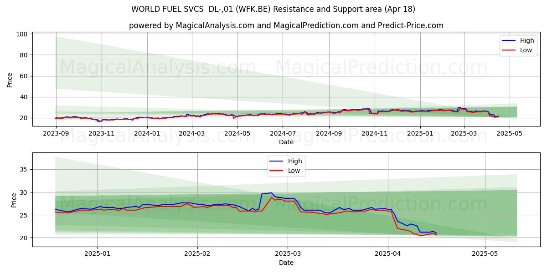Click the '2024-07' date tick label
This screenshot has height=273, width=547.
(x=283, y=133)
